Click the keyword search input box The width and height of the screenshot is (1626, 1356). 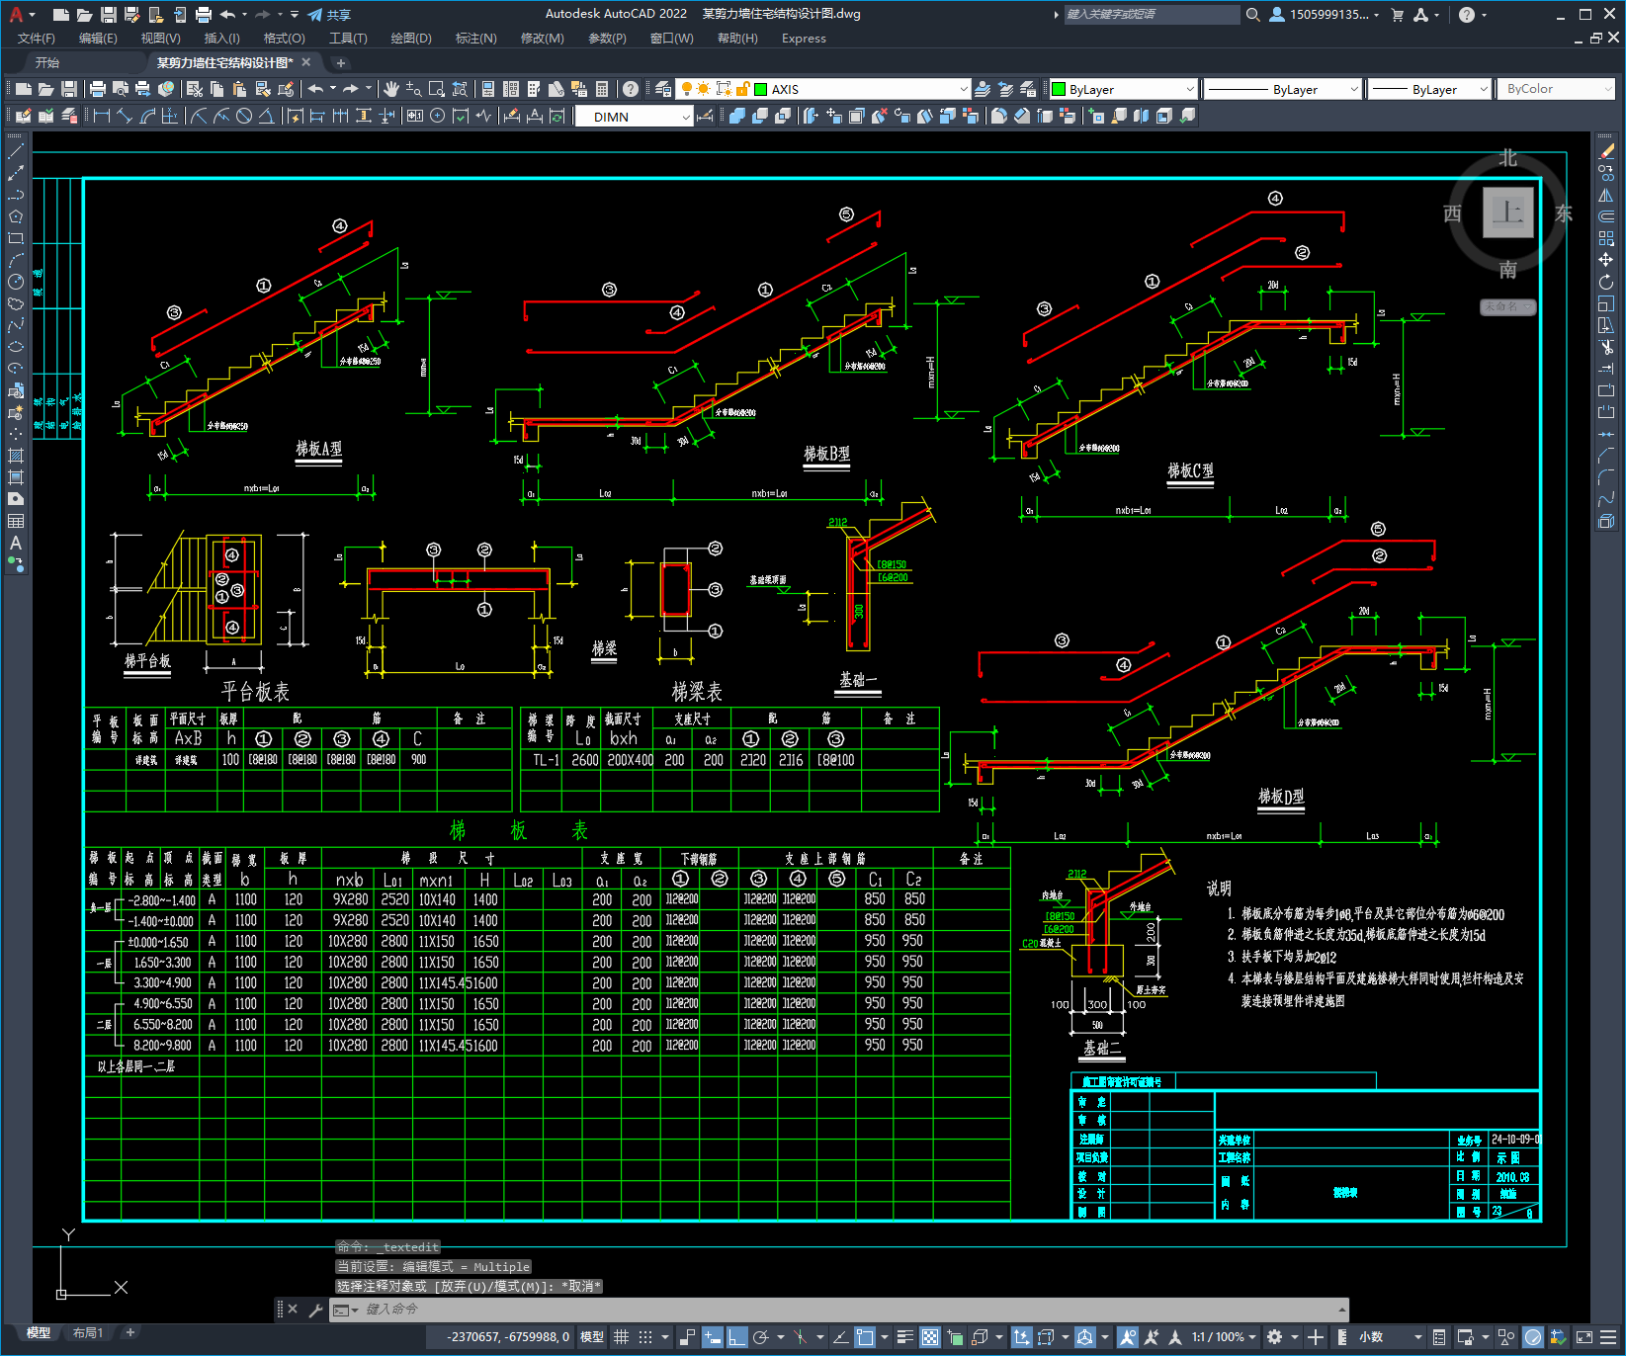[x=1152, y=15]
